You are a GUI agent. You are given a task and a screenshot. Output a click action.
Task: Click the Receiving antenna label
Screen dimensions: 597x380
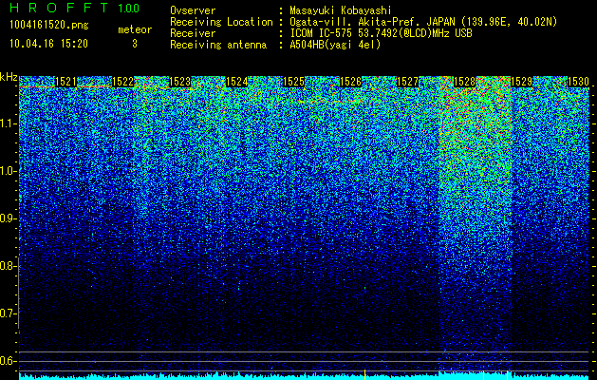tap(218, 45)
